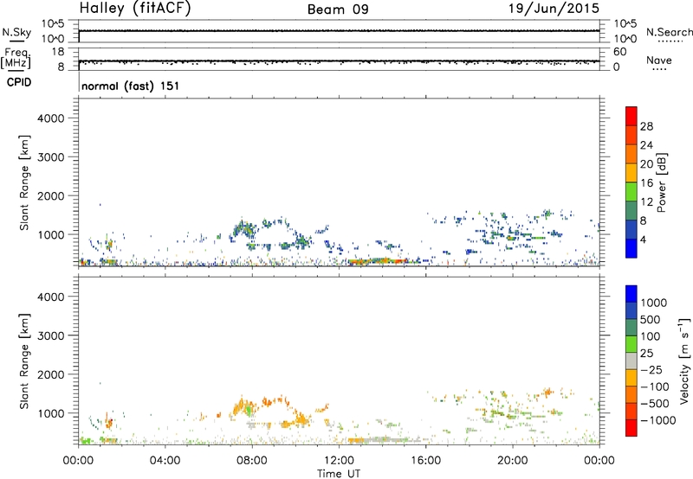Click the 'Power [dB]' colorbar label
The height and width of the screenshot is (479, 693).
click(661, 182)
